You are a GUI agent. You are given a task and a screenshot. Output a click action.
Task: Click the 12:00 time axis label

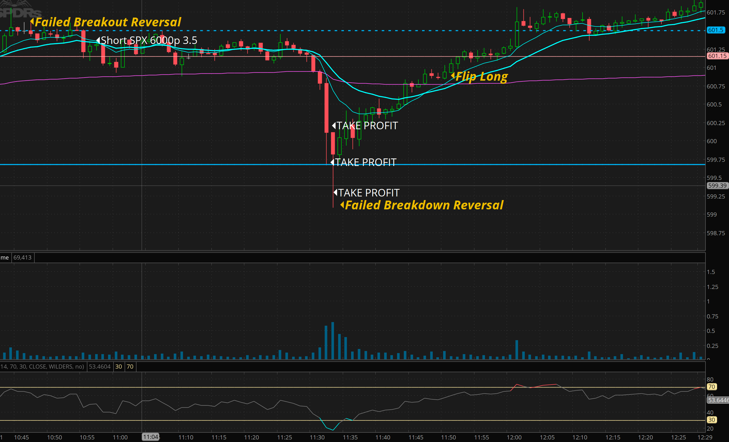[x=514, y=437]
